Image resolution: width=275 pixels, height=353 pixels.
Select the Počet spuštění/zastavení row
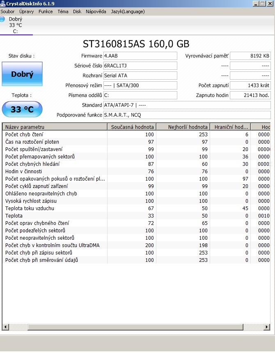click(x=136, y=149)
